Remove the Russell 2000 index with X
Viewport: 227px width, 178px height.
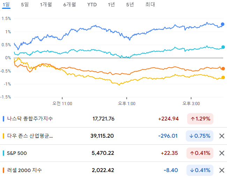(x=222, y=170)
